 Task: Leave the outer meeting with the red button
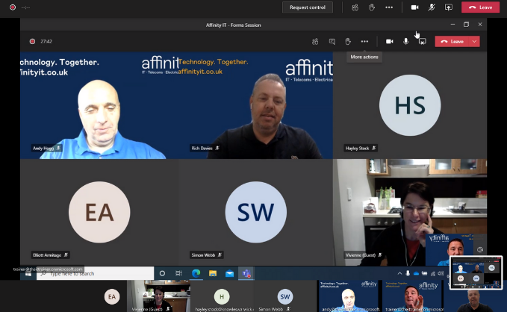(480, 7)
